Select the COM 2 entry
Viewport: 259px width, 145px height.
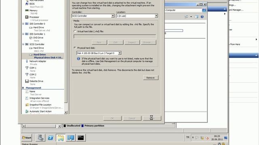[x=33, y=75]
